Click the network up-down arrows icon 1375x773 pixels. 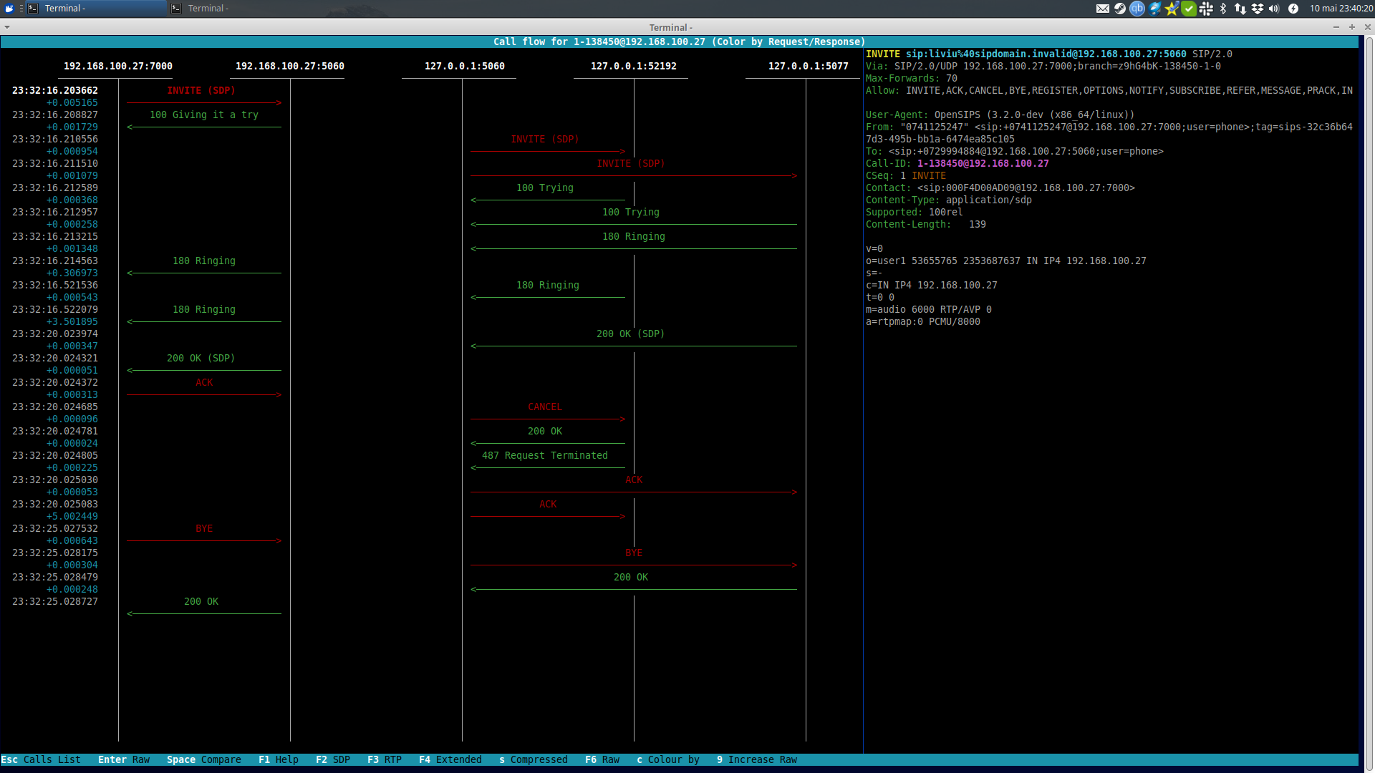click(1240, 9)
